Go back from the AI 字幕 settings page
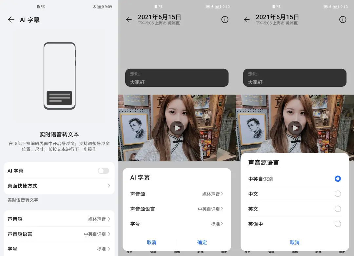The width and height of the screenshot is (354, 256). click(11, 20)
